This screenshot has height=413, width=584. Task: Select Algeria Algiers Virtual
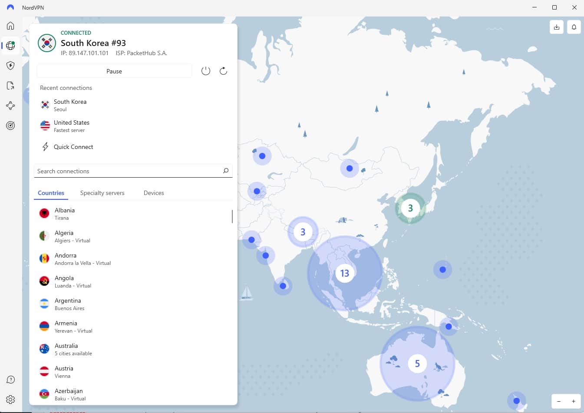pyautogui.click(x=133, y=236)
